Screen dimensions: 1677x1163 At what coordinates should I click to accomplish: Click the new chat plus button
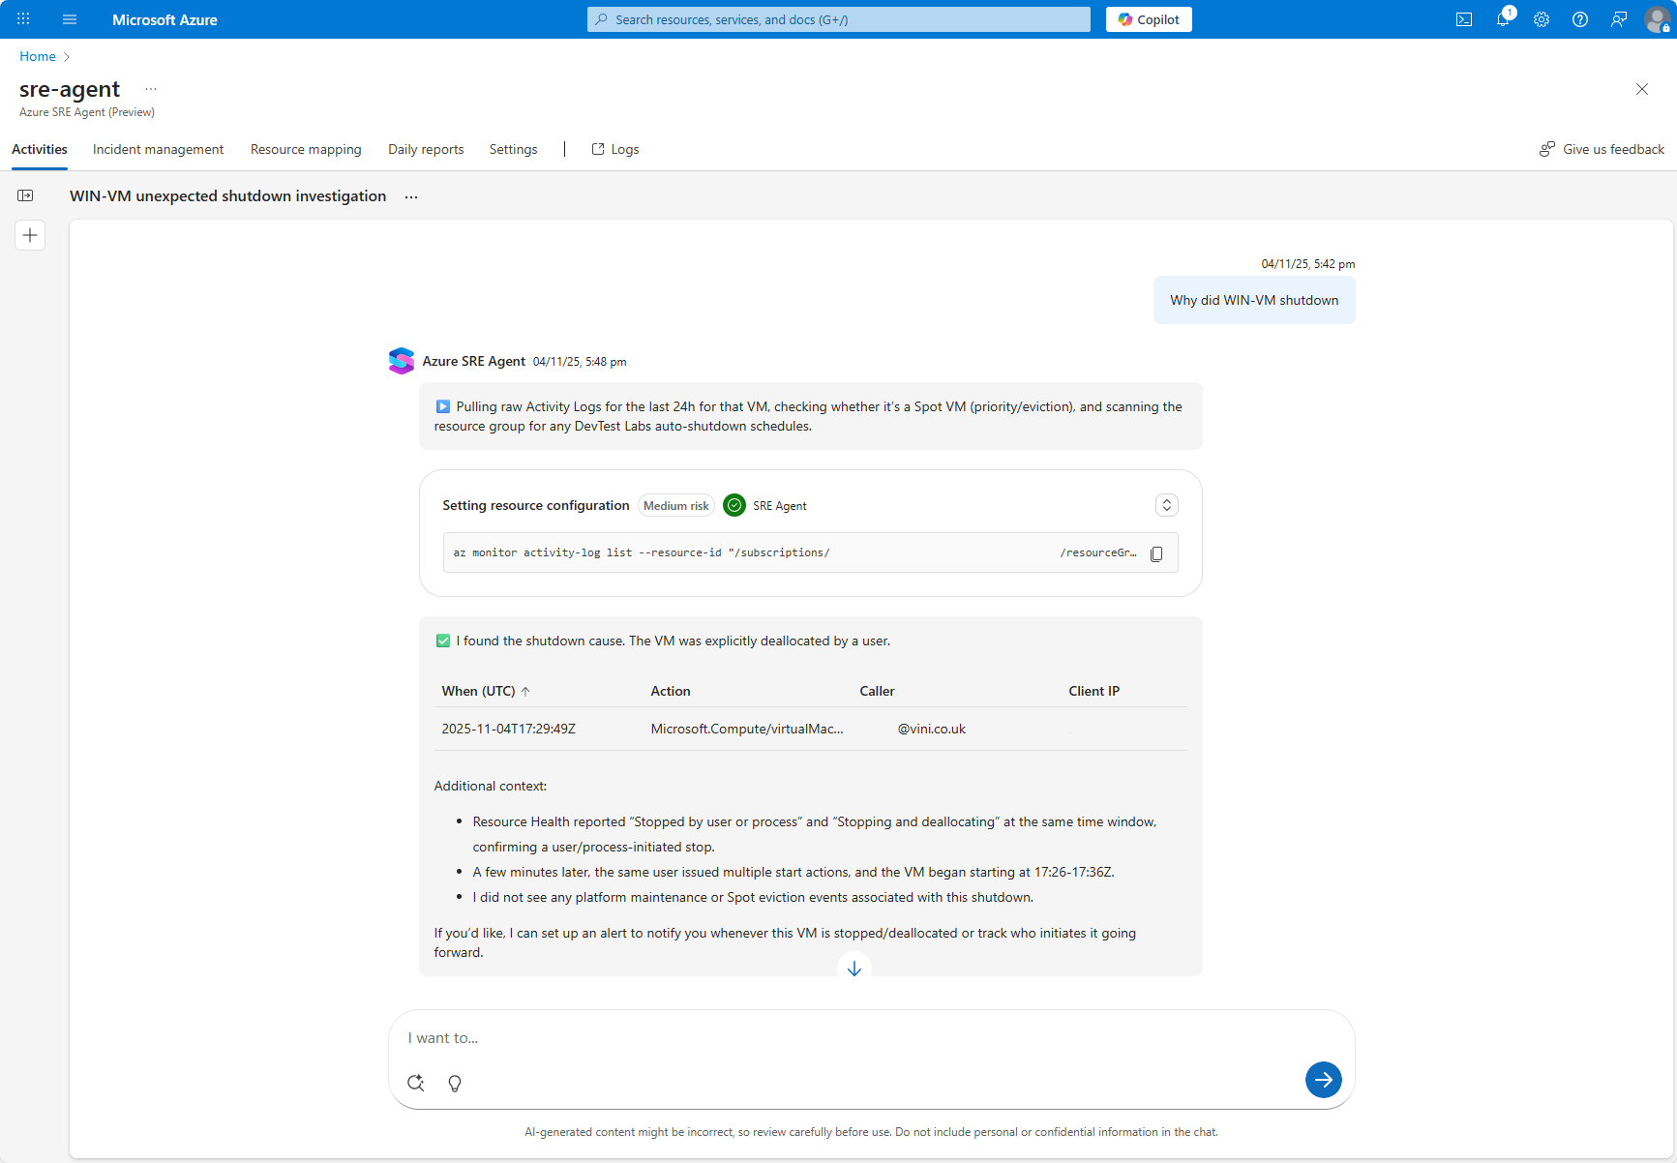tap(30, 235)
